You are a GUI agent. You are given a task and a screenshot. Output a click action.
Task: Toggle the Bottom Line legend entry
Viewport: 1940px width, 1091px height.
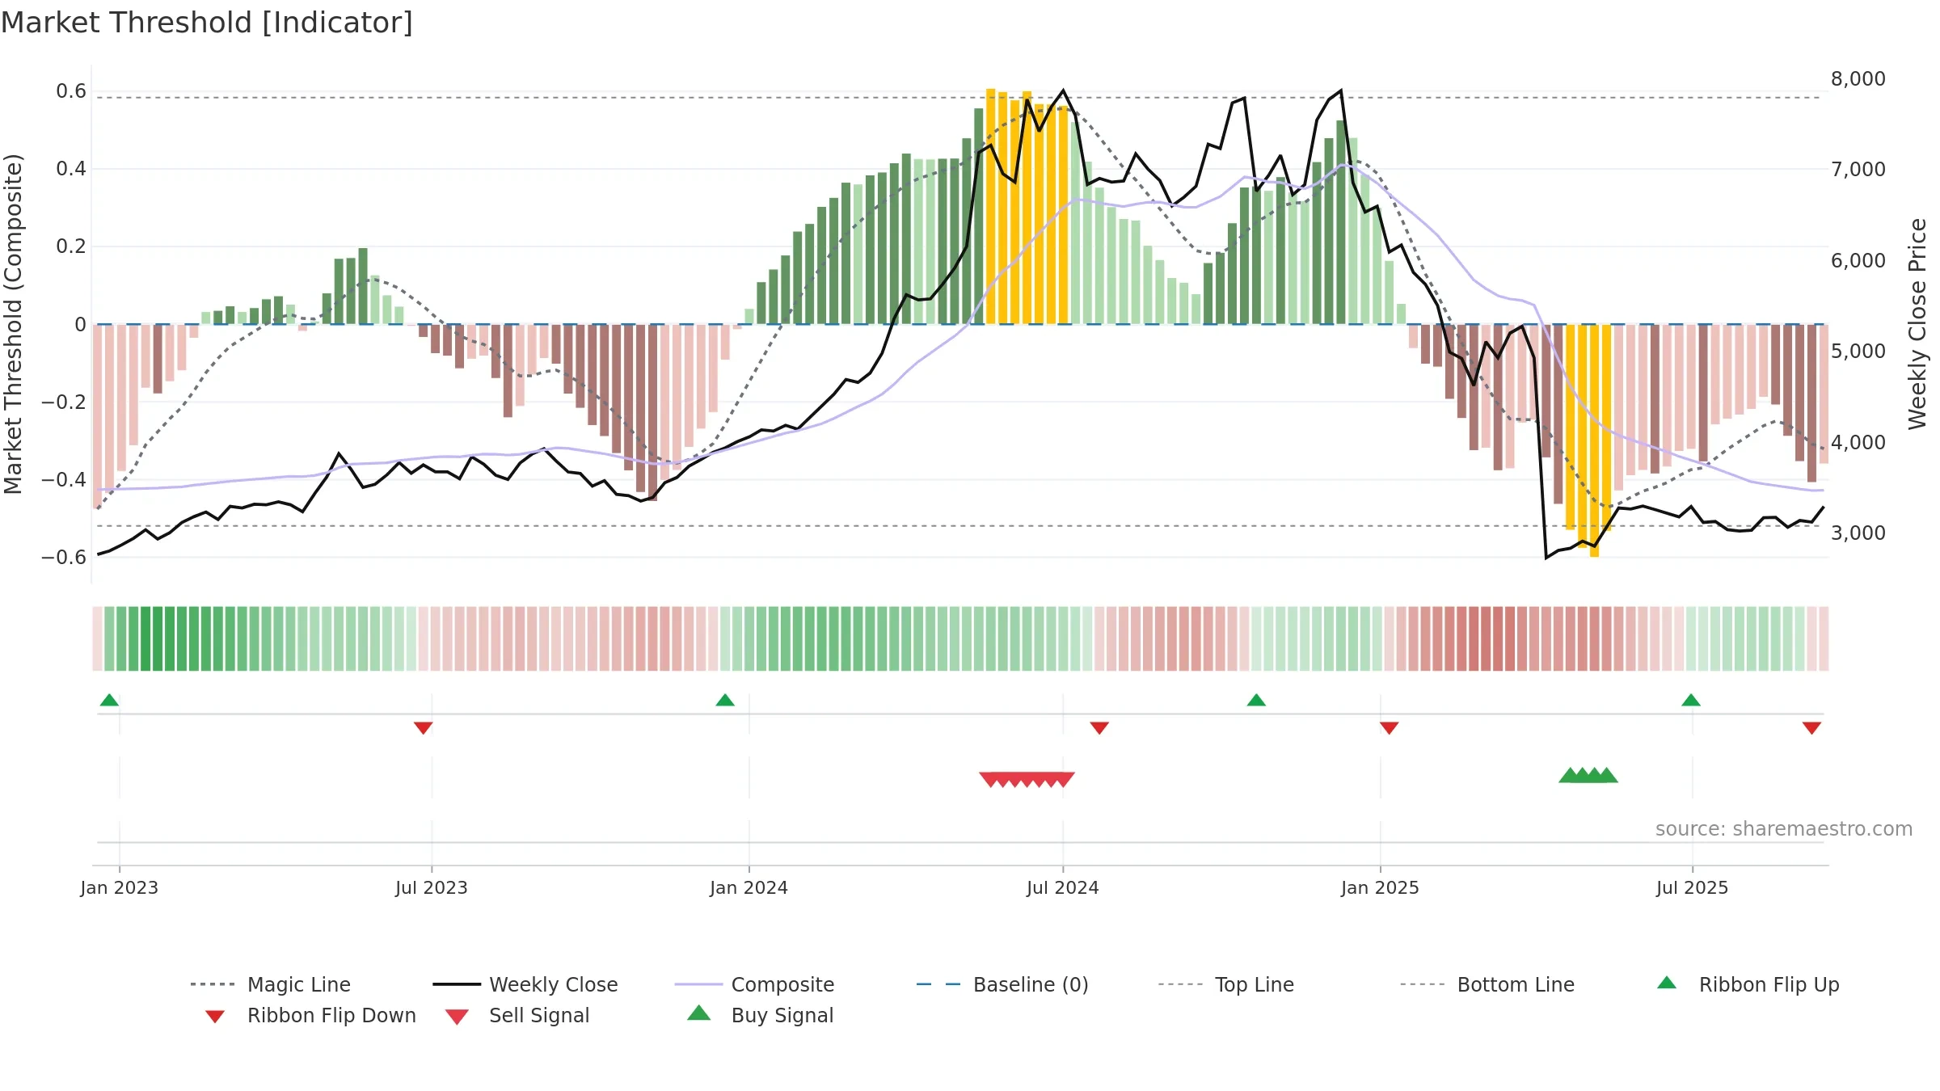1487,984
